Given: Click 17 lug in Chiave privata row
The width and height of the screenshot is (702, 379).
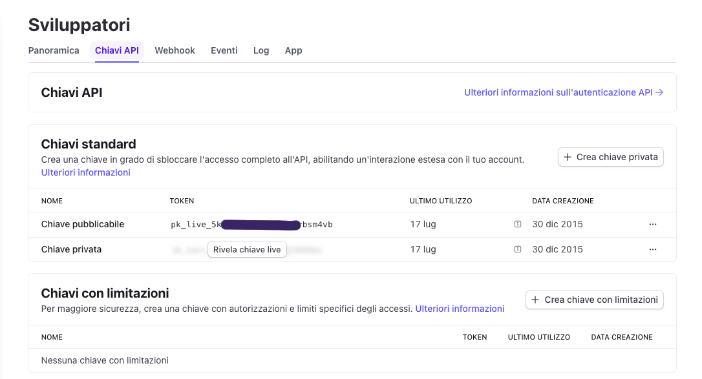Looking at the screenshot, I should click(423, 249).
